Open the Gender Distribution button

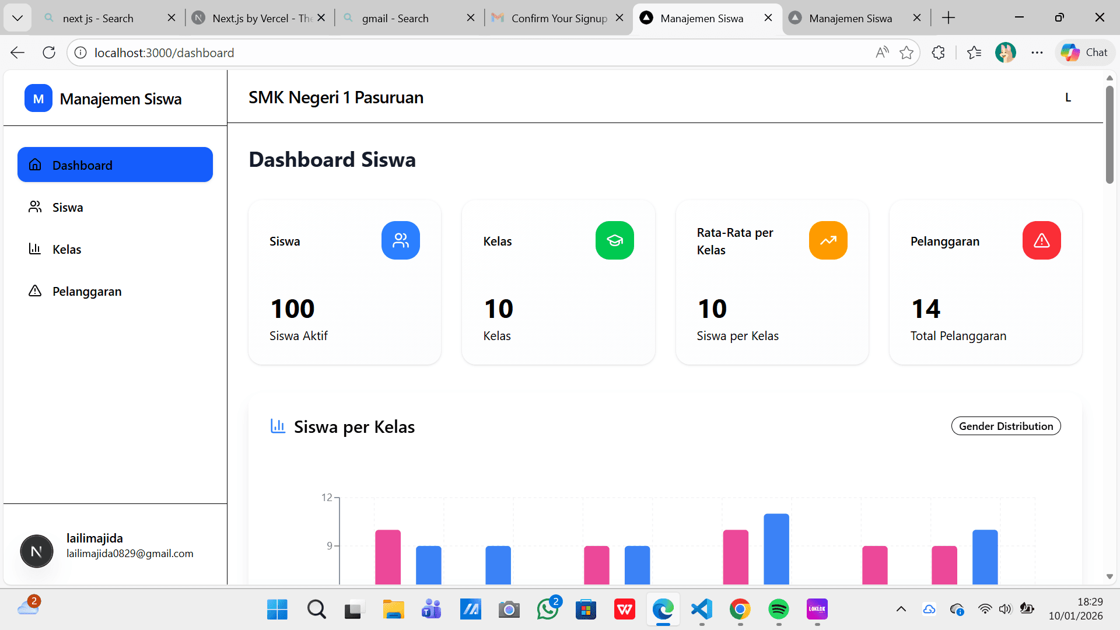pos(1006,426)
